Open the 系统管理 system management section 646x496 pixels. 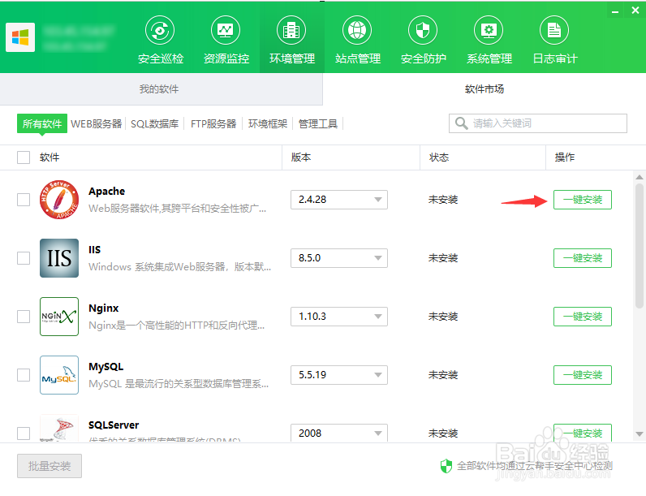[489, 40]
